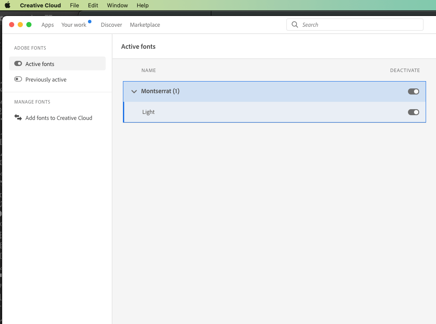Minimize the Creative Cloud window
The width and height of the screenshot is (436, 324).
point(20,25)
